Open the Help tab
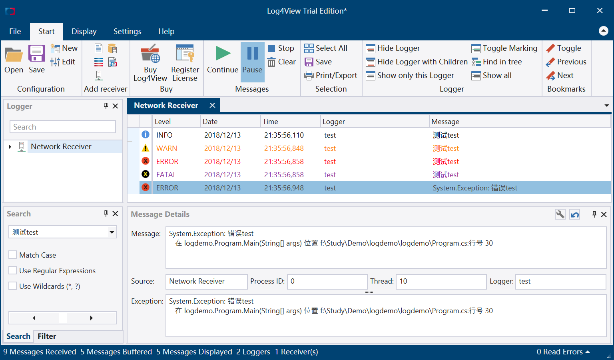 tap(166, 31)
